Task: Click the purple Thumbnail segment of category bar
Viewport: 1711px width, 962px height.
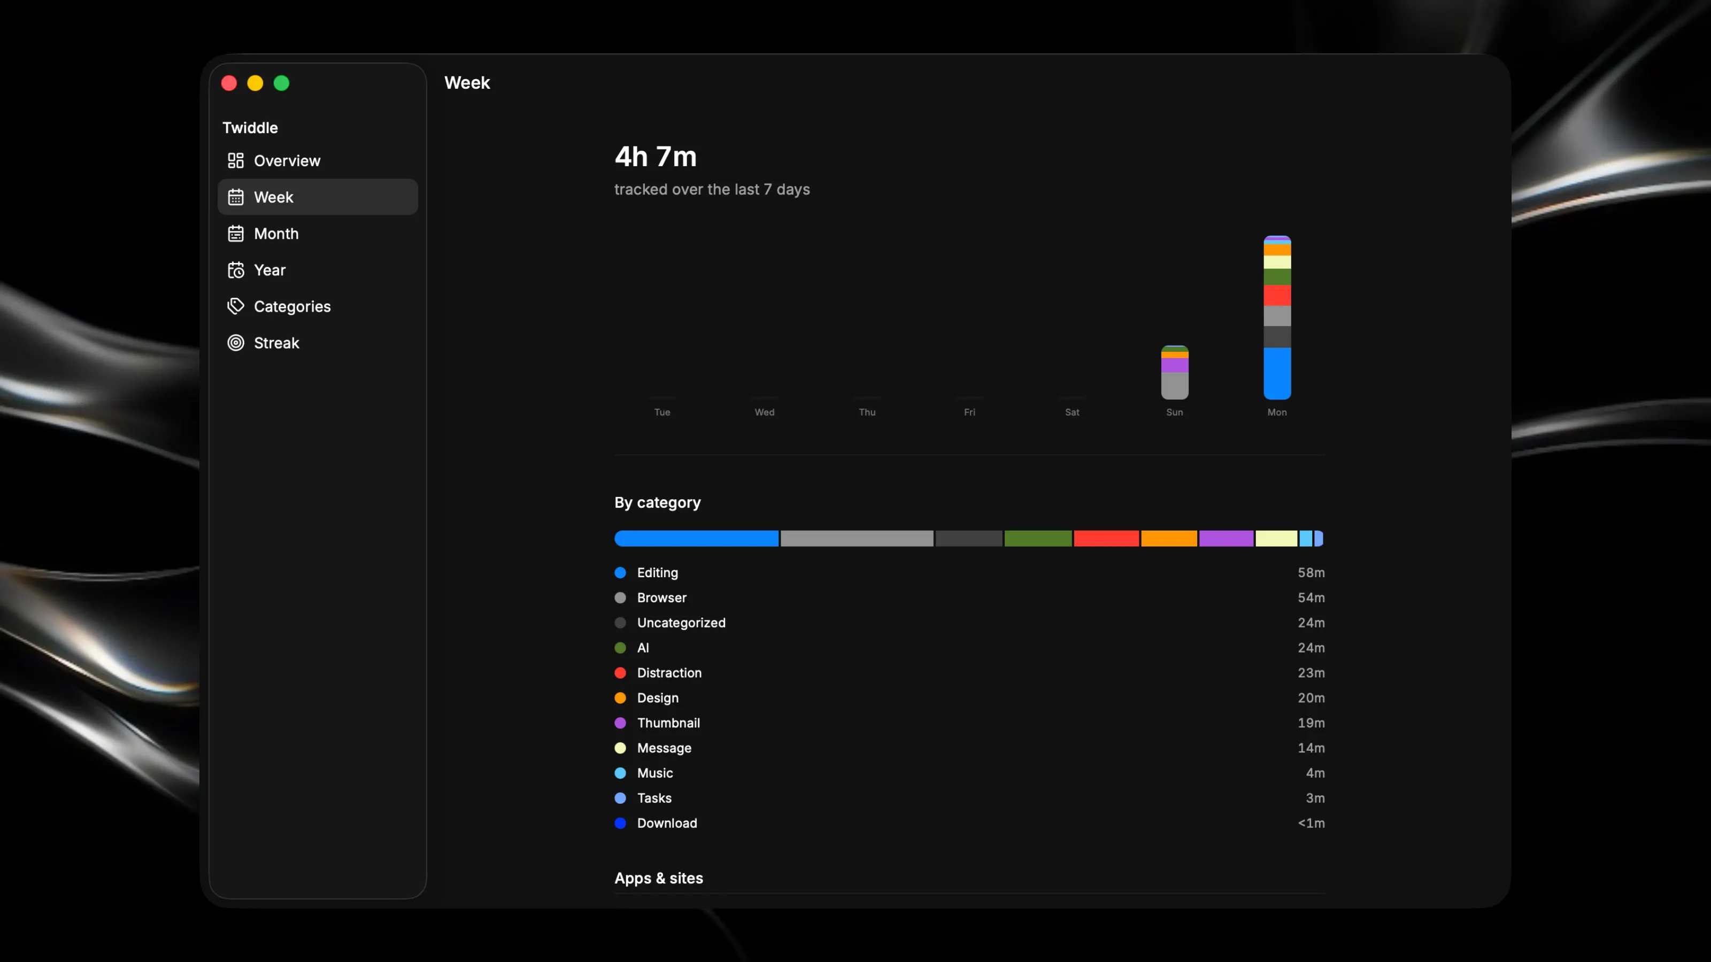Action: click(x=1226, y=538)
